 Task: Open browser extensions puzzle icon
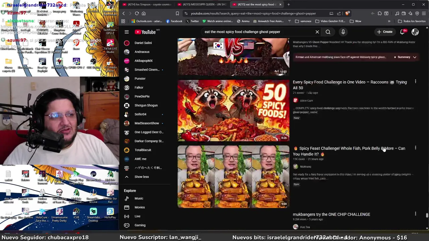[379, 13]
